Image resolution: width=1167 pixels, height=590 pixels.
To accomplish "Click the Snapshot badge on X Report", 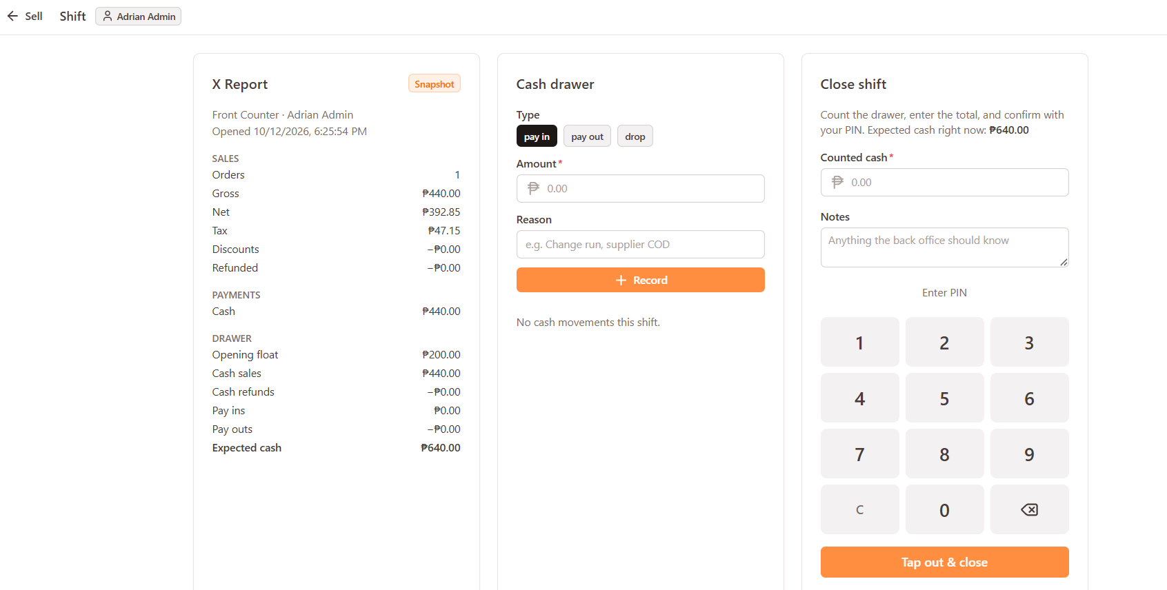I will 435,84.
